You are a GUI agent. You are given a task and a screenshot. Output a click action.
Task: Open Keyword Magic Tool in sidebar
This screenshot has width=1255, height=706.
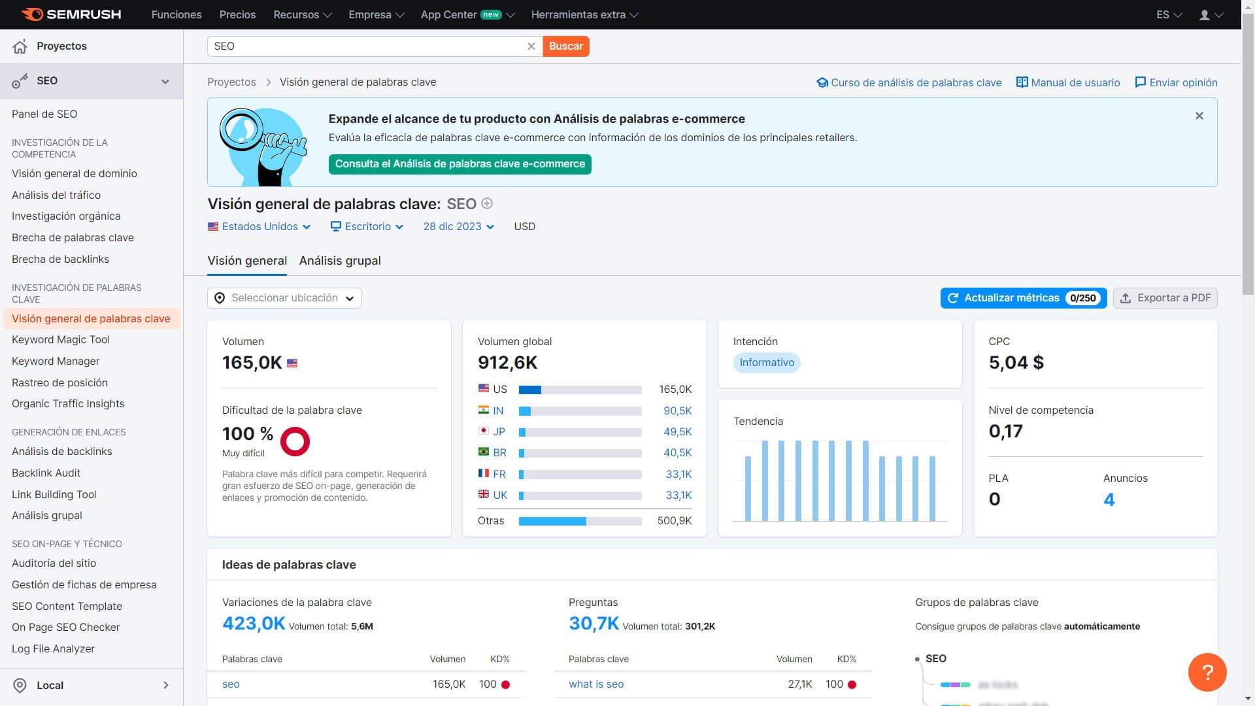pos(61,340)
